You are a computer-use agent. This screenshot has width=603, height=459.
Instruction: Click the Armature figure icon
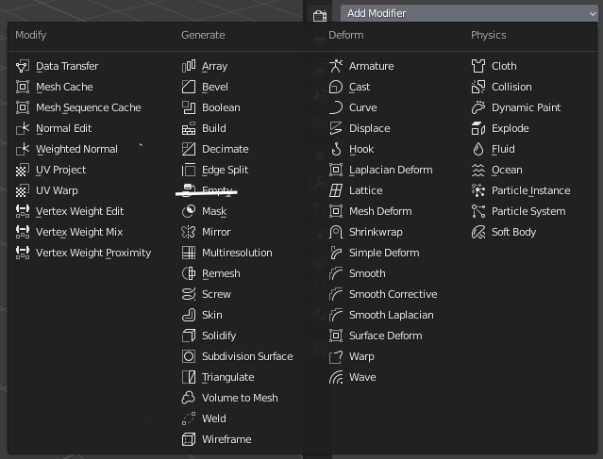(336, 66)
